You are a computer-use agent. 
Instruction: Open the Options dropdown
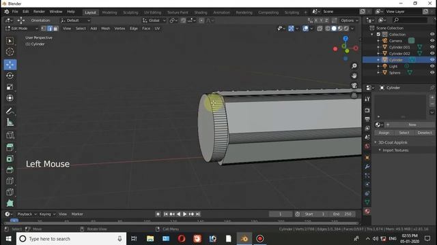[349, 20]
